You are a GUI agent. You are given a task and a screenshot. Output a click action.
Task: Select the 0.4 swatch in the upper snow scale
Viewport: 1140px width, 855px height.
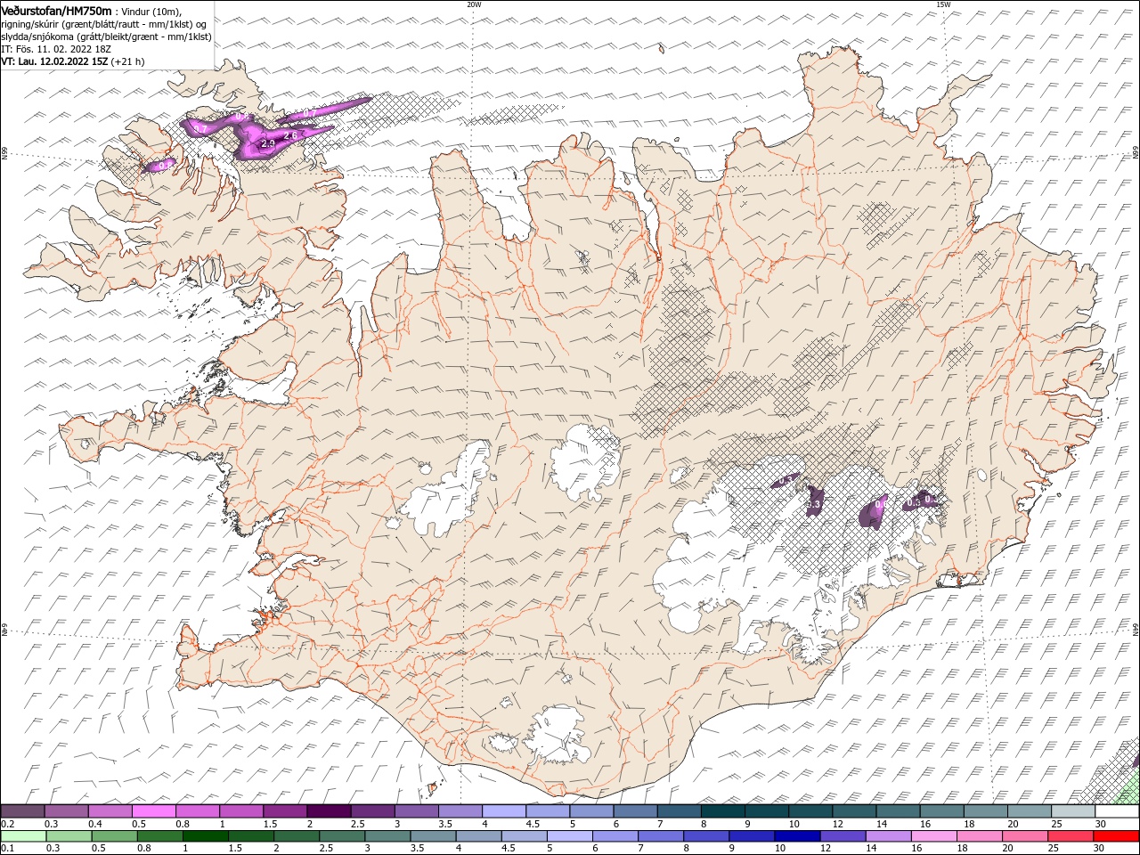click(110, 811)
